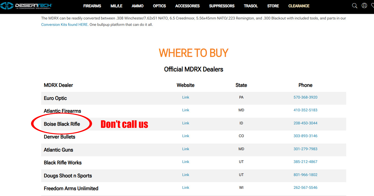The image size is (374, 196).
Task: Open Atlantic Firearms website link
Action: pyautogui.click(x=186, y=110)
